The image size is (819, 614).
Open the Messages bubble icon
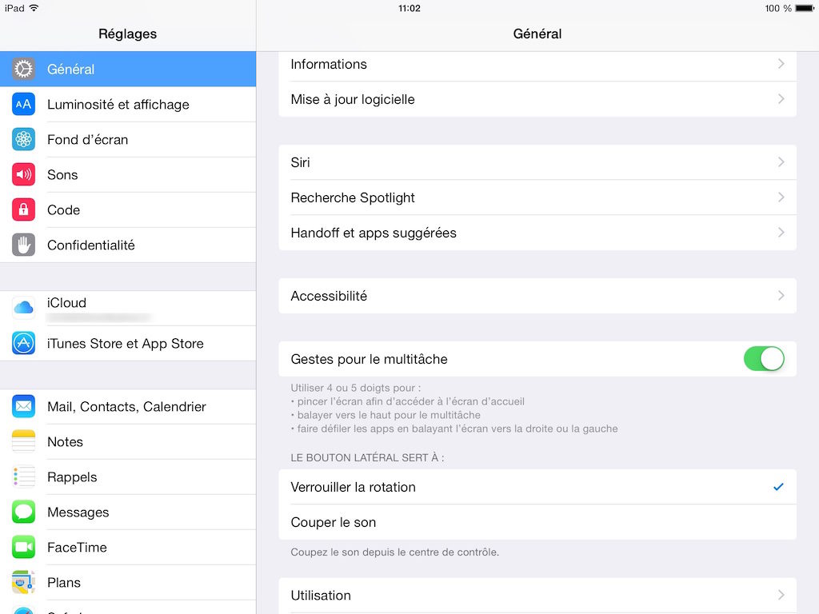tap(23, 512)
